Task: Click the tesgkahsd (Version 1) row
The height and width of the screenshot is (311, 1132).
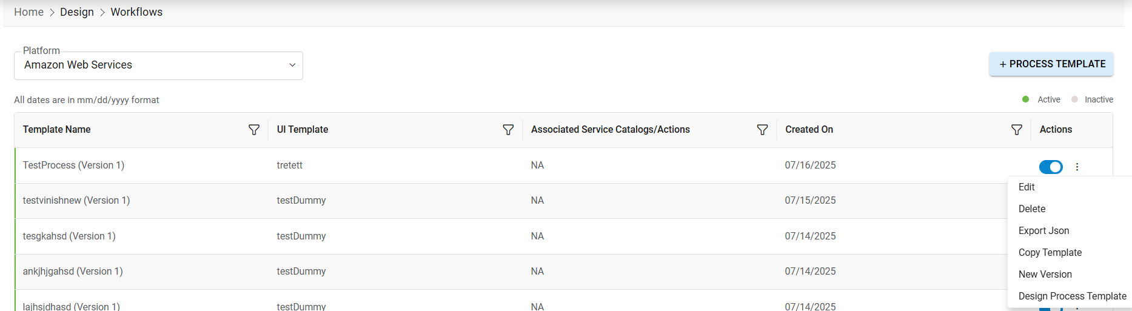Action: click(x=69, y=236)
